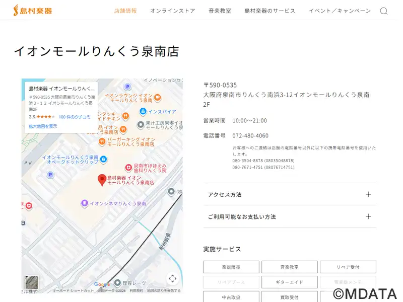
Task: Click the リペア受付 service button
Action: [x=348, y=267]
